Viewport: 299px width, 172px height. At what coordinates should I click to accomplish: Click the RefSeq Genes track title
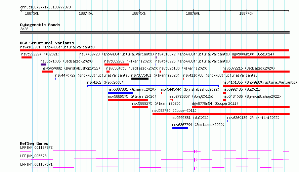(34, 143)
